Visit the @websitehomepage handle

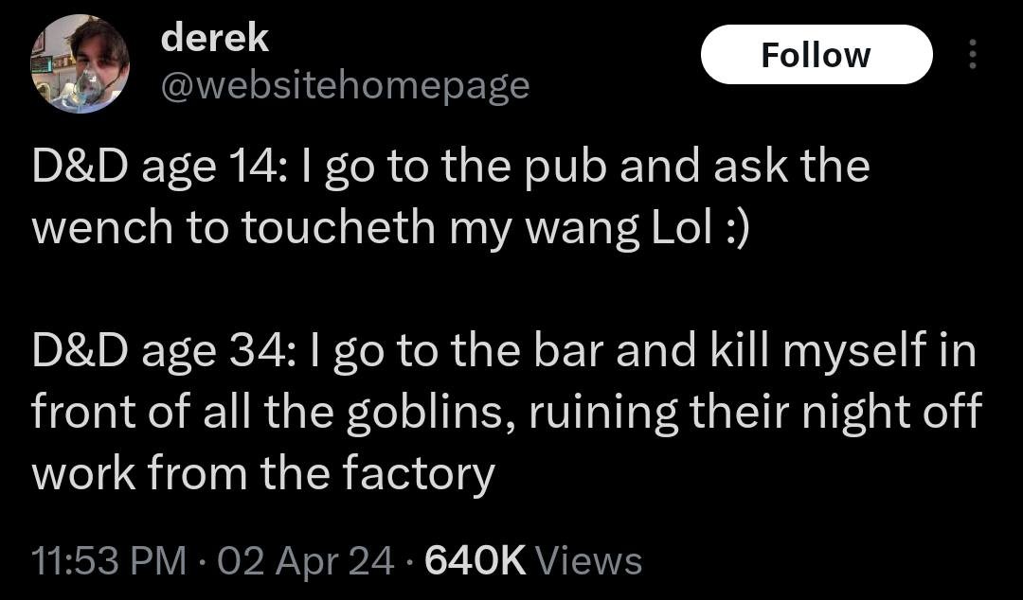click(x=345, y=85)
